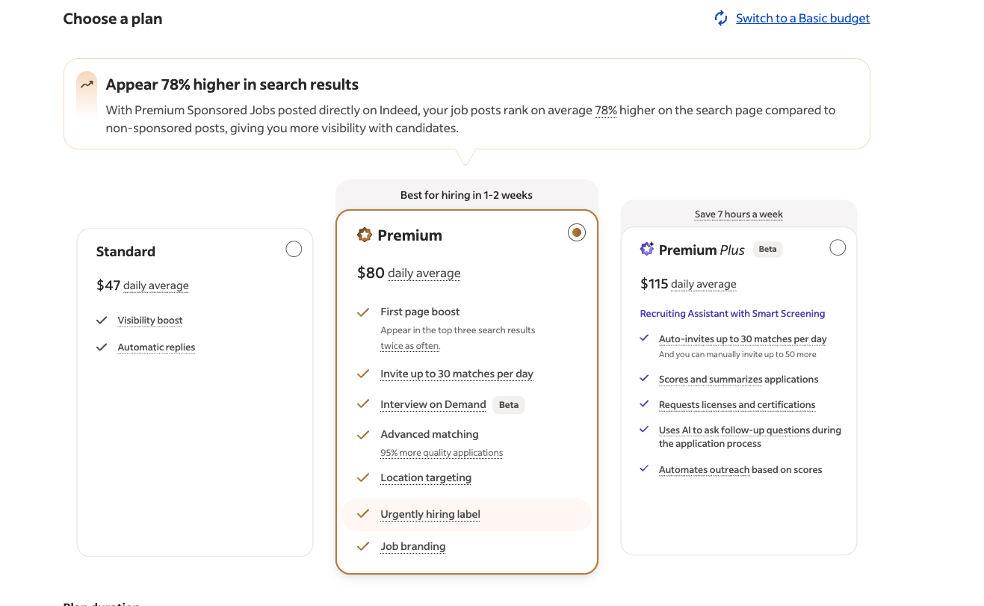Click the checkmark icon next to Visibility boost
Viewport: 984px width, 606px height.
102,321
